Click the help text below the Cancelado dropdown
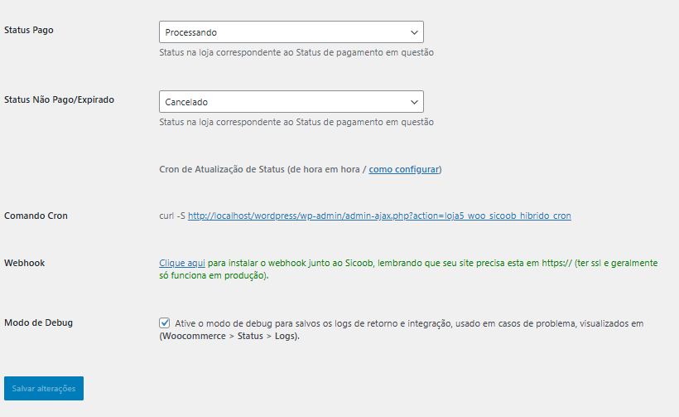 point(296,122)
